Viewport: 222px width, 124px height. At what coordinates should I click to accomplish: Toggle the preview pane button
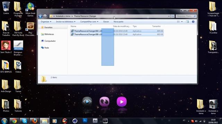pos(187,22)
